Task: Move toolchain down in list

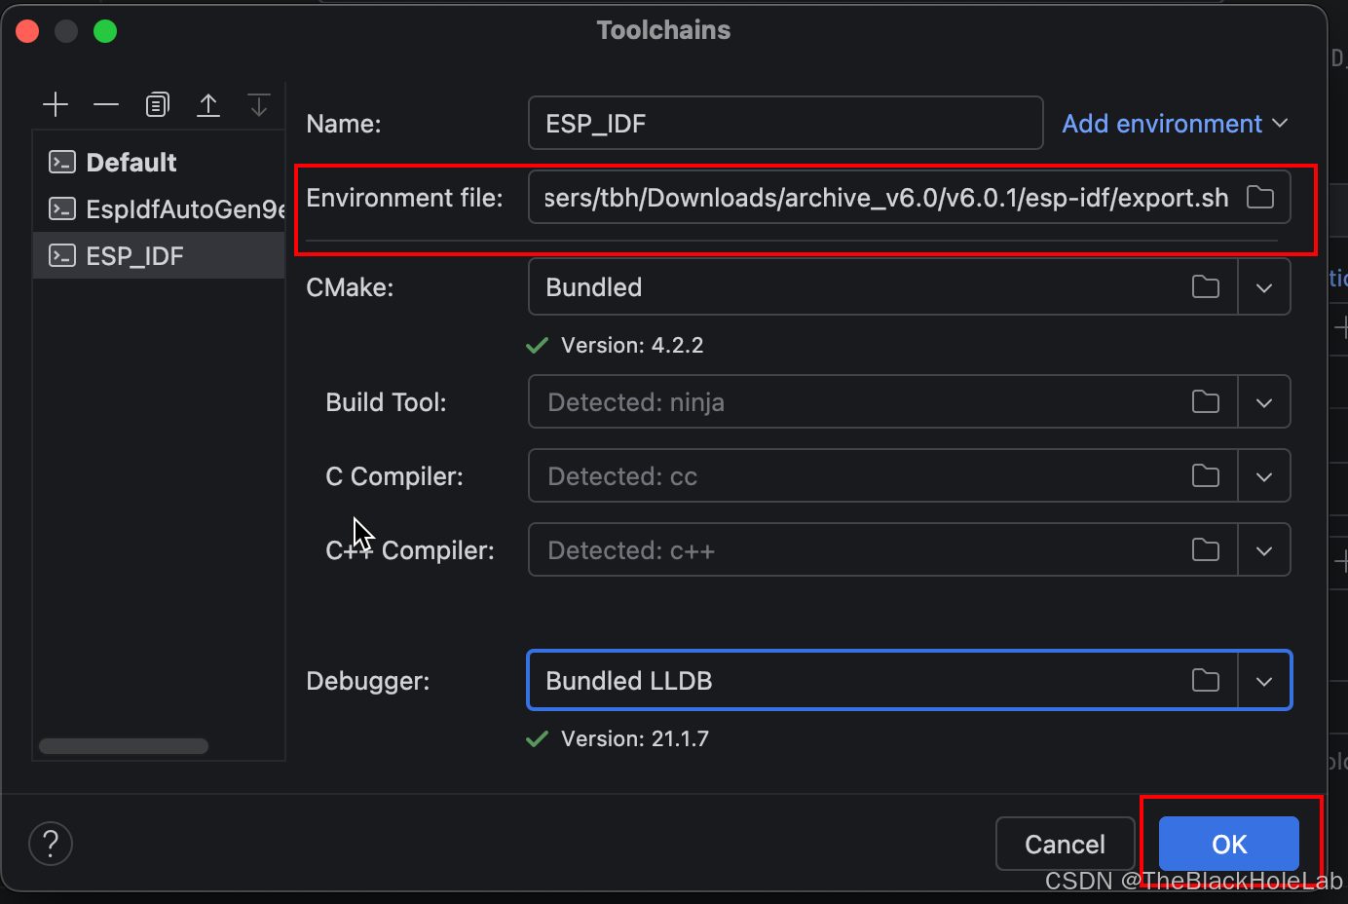Action: coord(259,104)
